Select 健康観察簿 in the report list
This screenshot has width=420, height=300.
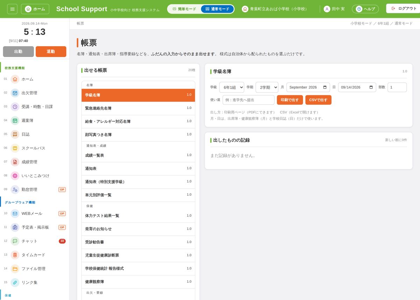click(x=138, y=282)
